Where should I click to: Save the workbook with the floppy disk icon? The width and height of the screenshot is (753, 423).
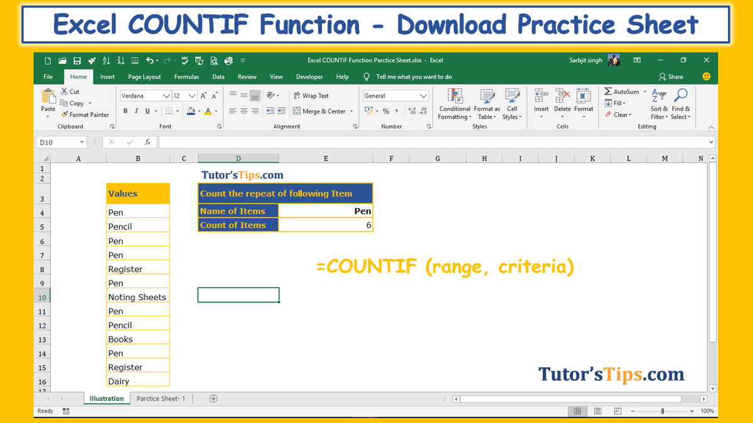click(x=77, y=61)
